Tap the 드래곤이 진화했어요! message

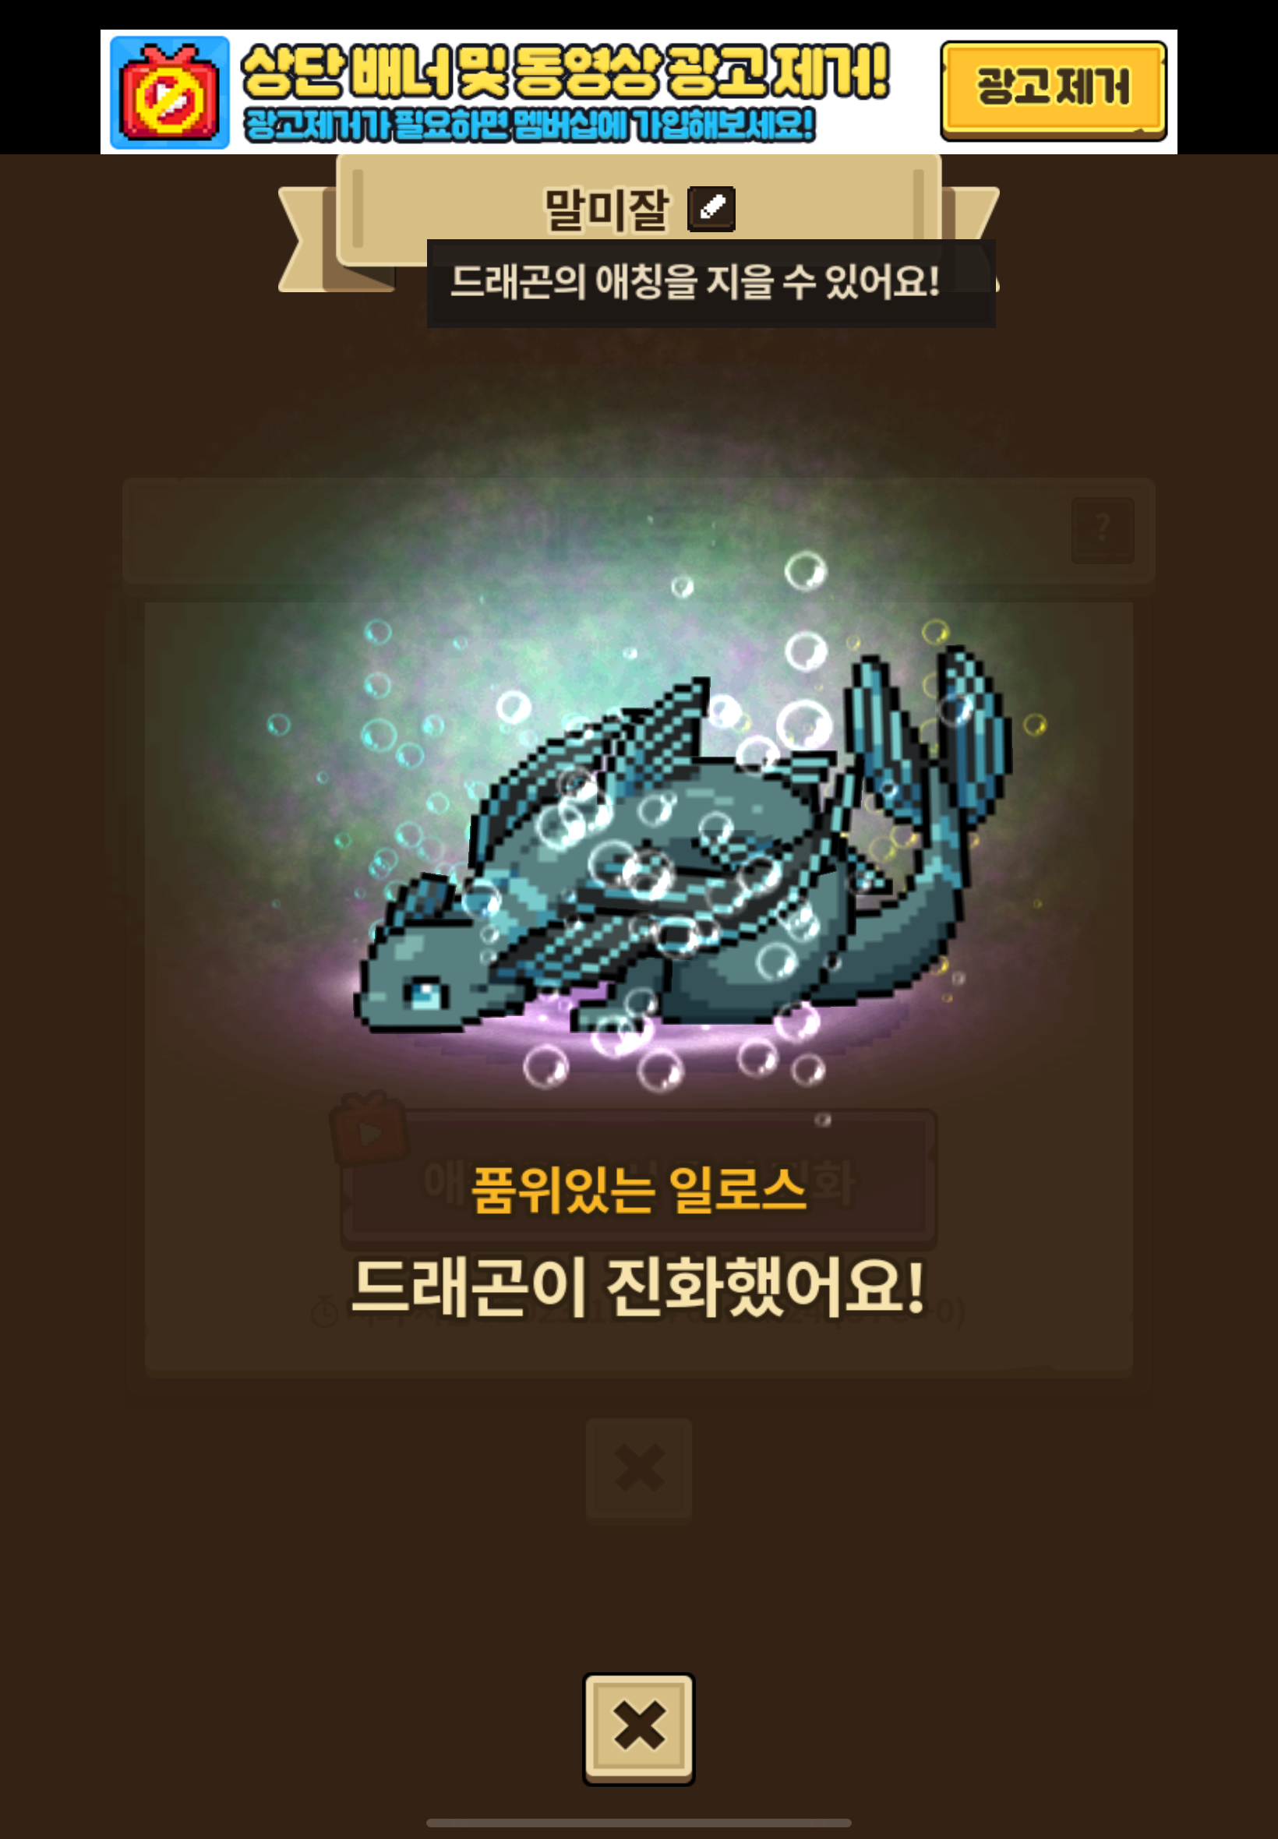click(638, 1287)
